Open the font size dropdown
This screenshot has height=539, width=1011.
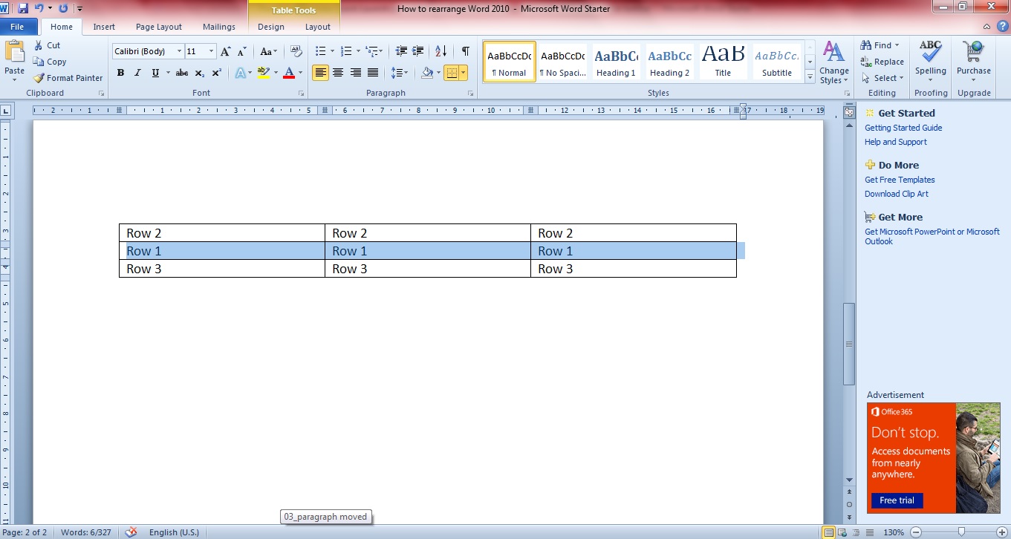point(212,51)
